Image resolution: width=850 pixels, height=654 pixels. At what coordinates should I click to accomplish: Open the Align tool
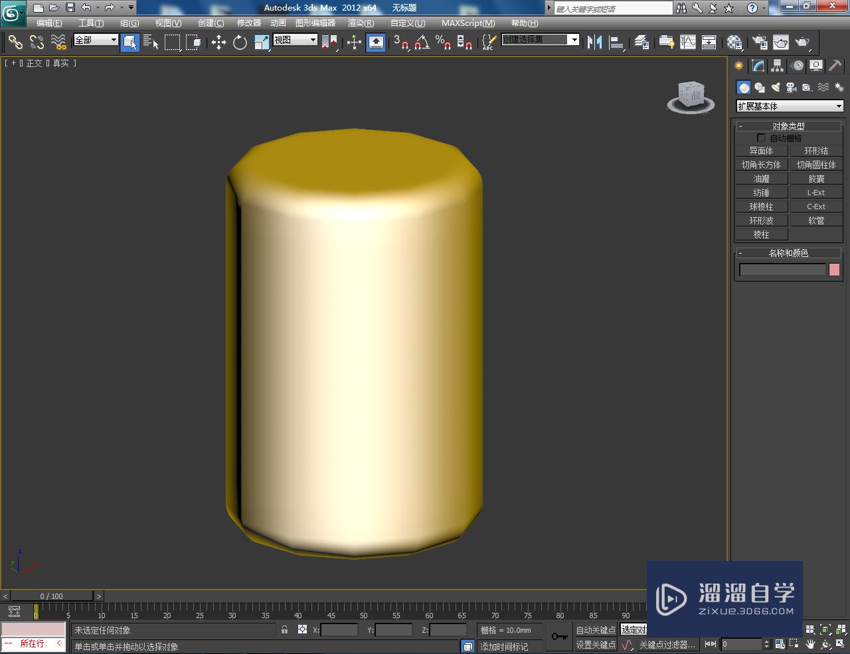coord(617,42)
